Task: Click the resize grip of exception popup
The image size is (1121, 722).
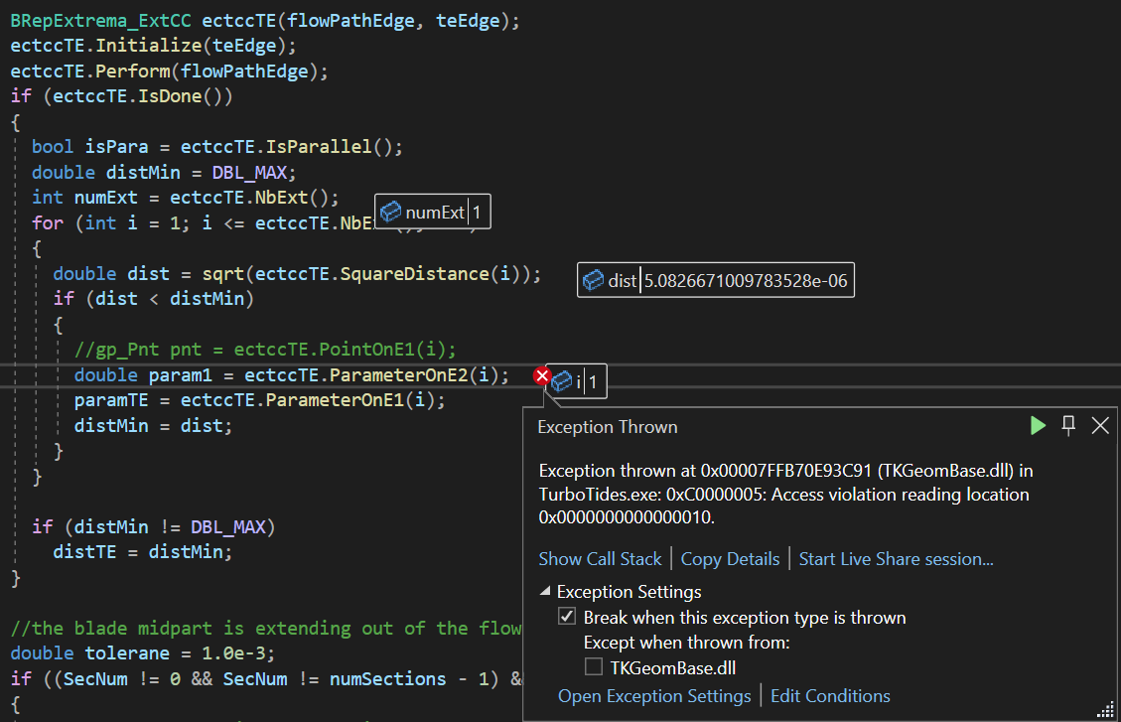Action: (1105, 709)
